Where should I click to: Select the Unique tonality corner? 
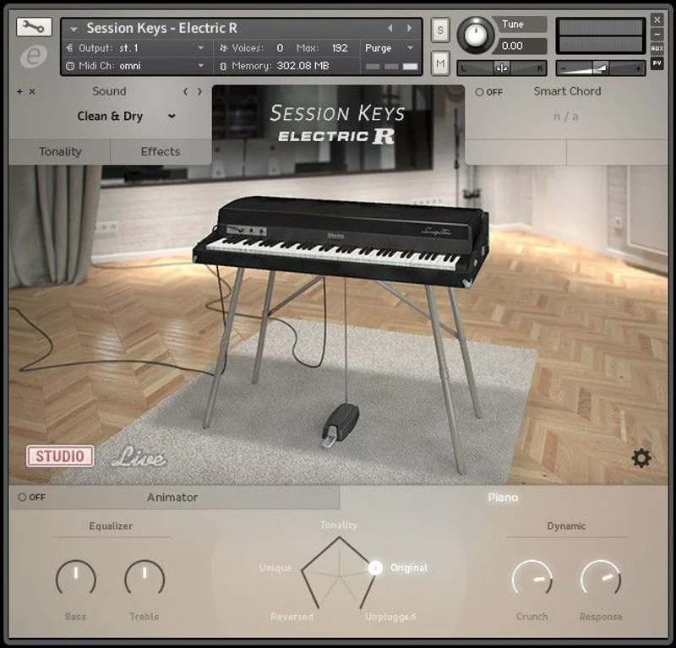click(x=275, y=568)
